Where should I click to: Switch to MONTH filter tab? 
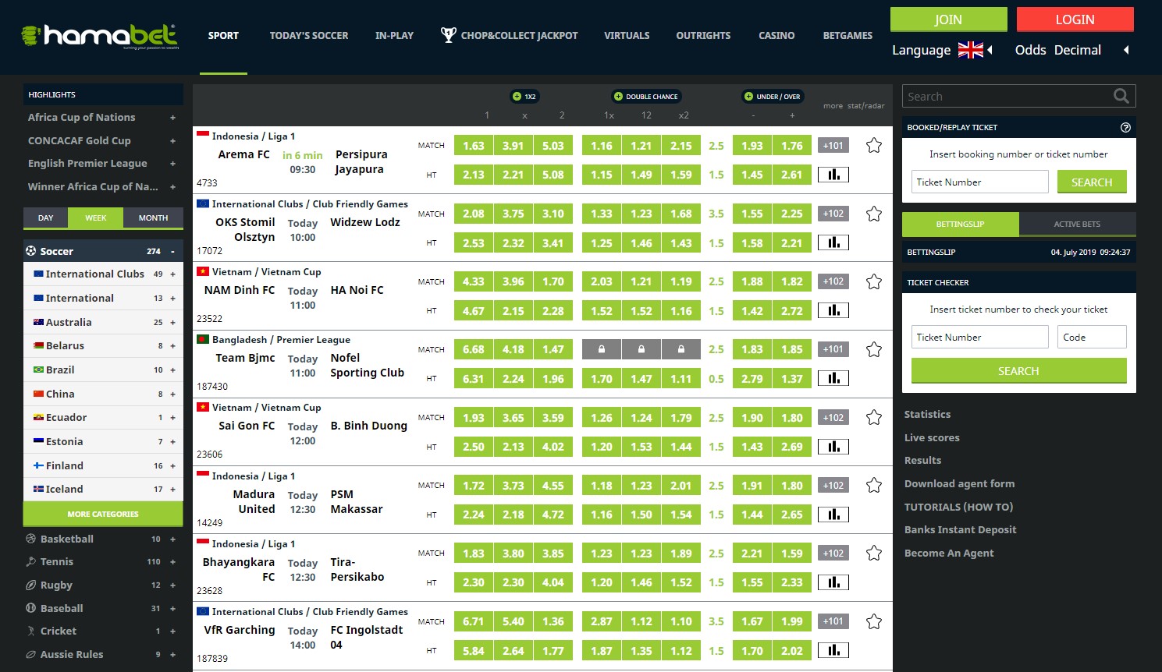[153, 218]
